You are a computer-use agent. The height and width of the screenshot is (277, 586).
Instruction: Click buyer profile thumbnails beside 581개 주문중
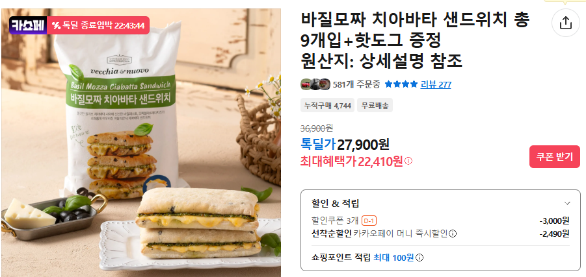coord(315,84)
